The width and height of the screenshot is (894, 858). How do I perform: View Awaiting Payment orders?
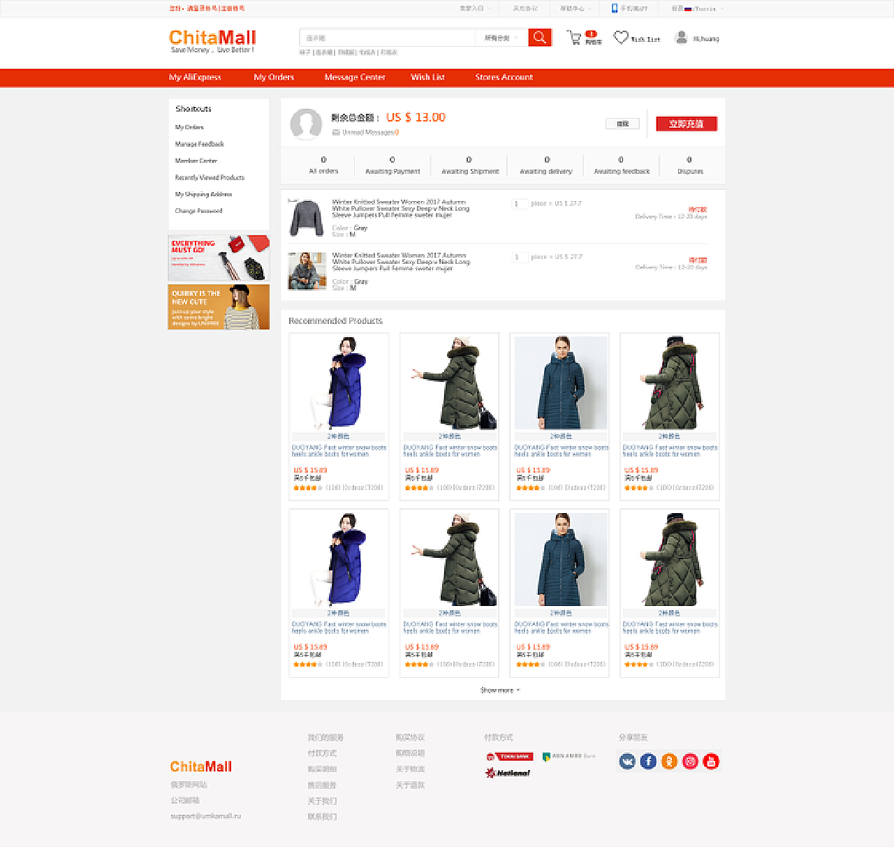click(x=393, y=165)
